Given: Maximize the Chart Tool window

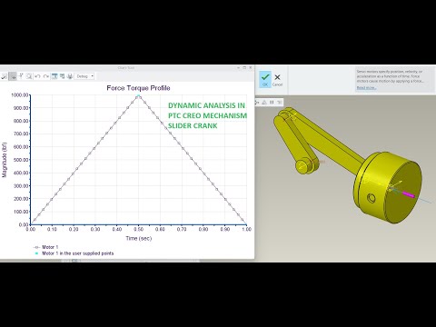Looking at the screenshot, I should pos(244,67).
